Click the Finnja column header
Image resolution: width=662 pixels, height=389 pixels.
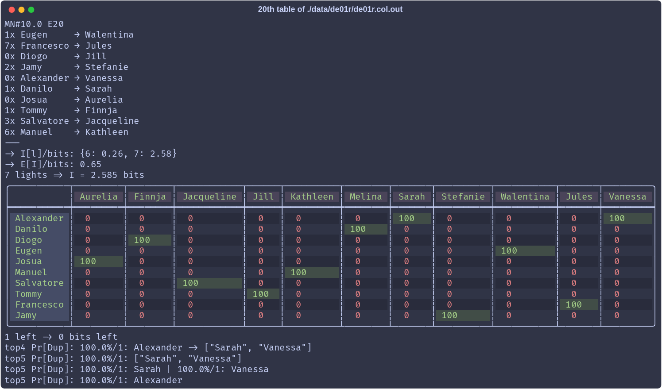point(150,196)
